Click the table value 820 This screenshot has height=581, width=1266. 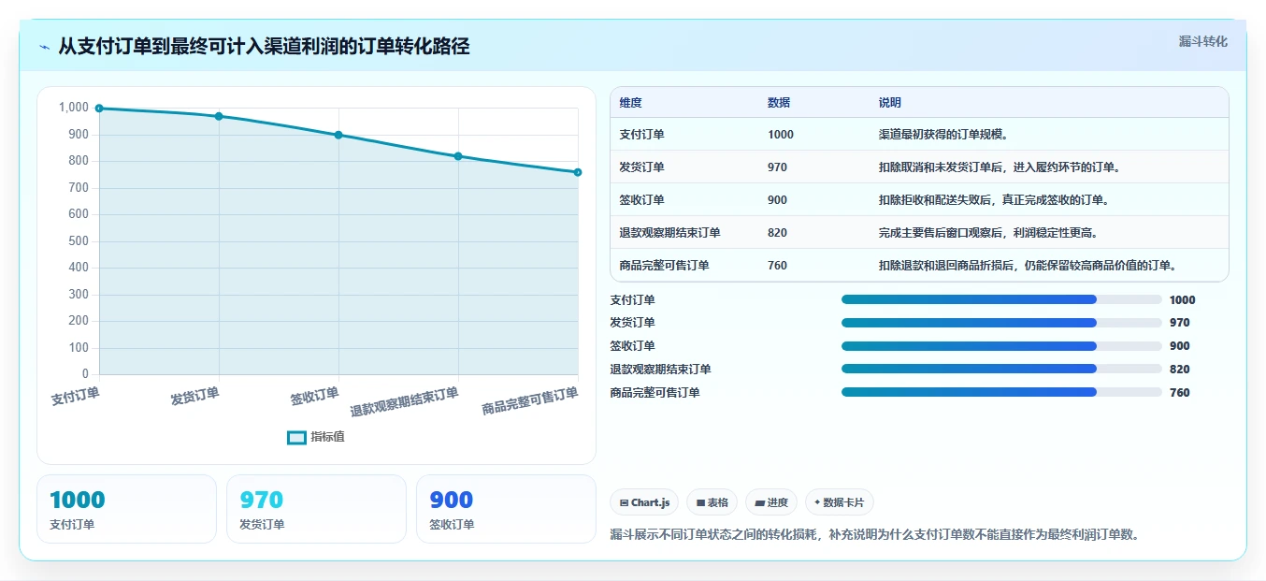(777, 233)
